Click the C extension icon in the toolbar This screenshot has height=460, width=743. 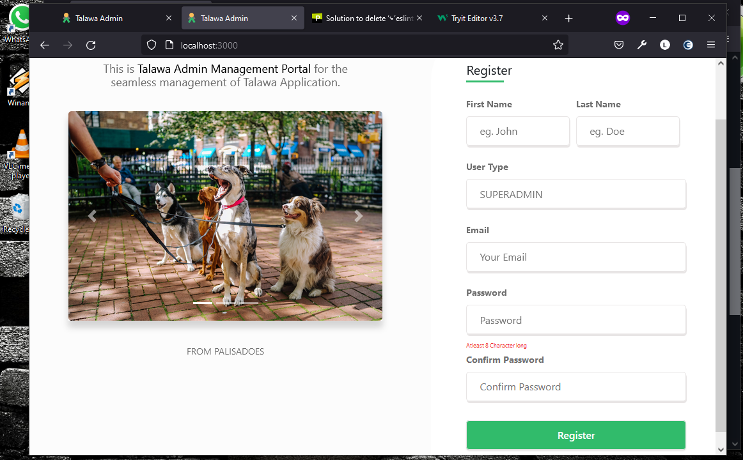click(x=688, y=45)
